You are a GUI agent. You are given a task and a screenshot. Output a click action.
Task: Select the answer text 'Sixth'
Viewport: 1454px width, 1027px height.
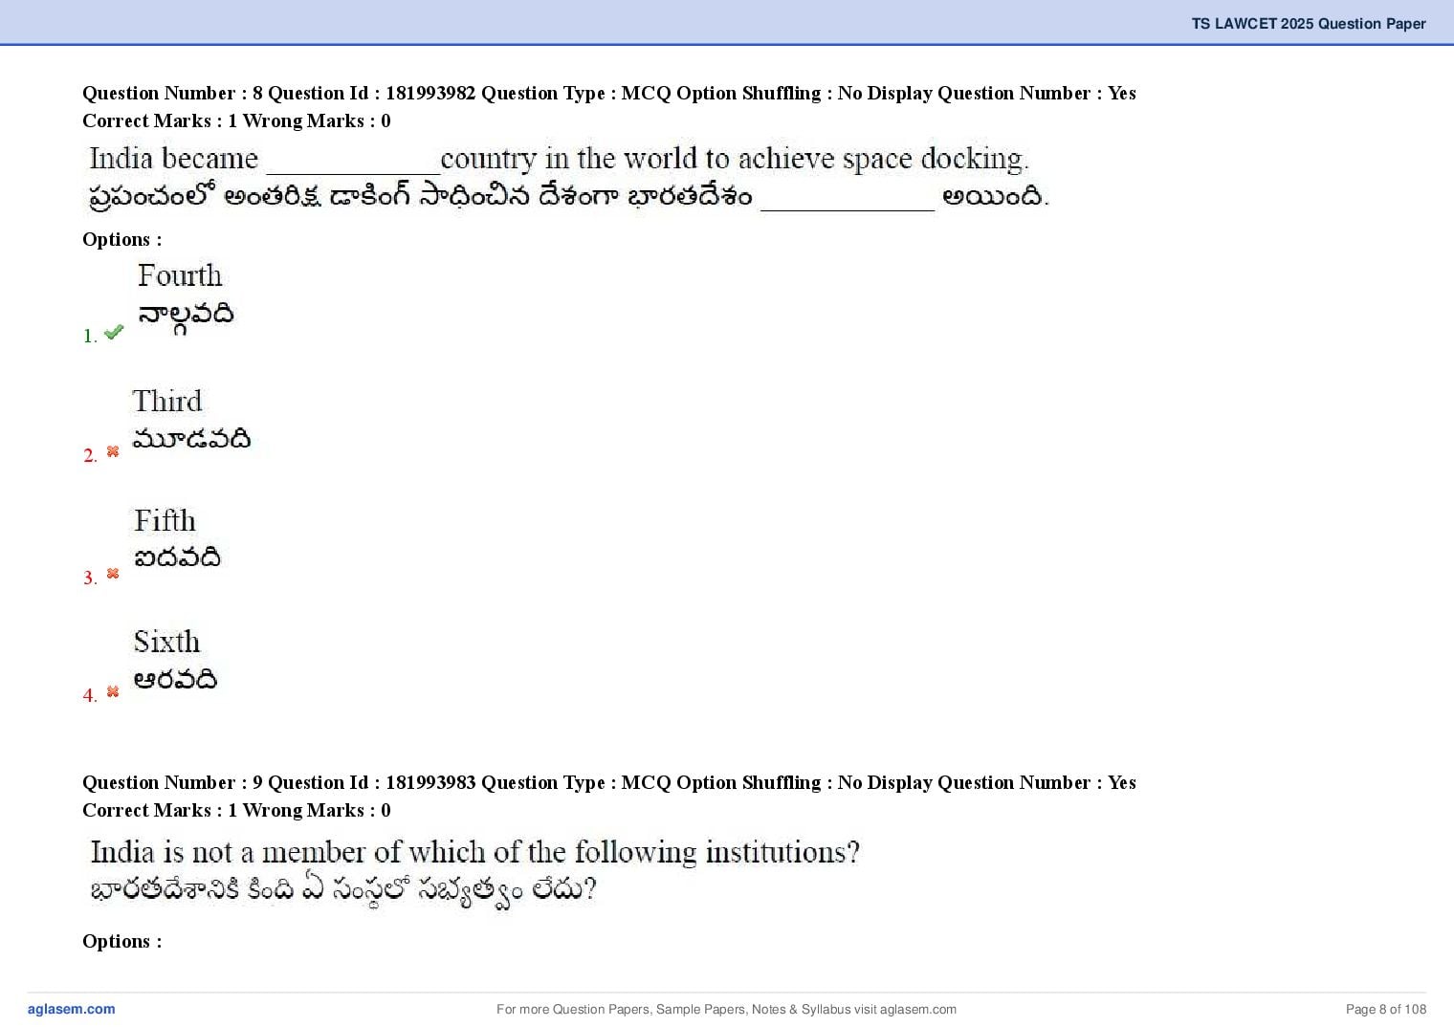coord(166,641)
